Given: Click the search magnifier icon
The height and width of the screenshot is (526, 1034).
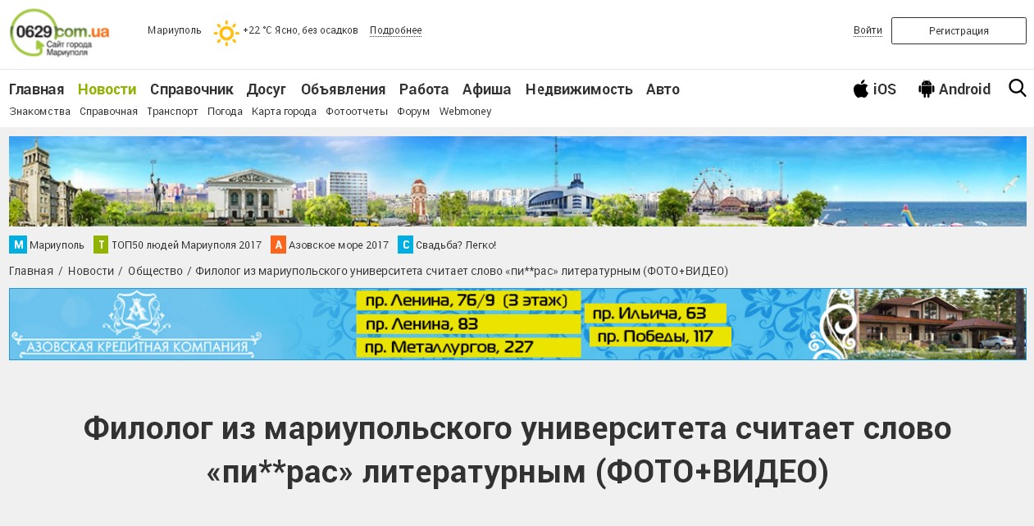Looking at the screenshot, I should point(1017,89).
